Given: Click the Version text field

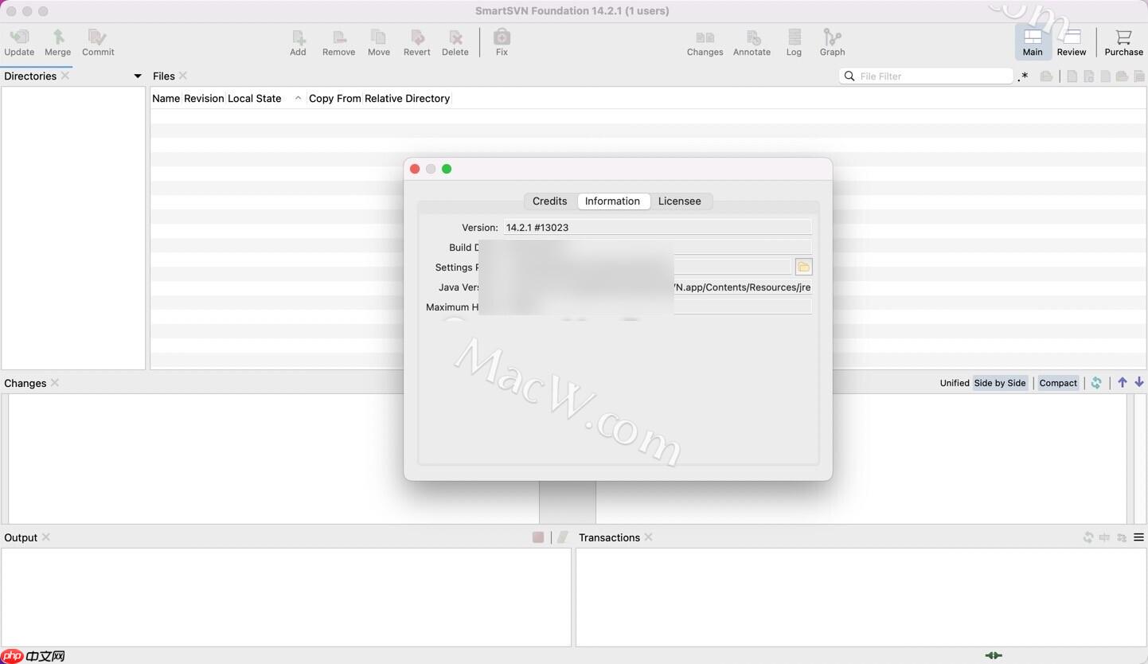Looking at the screenshot, I should [x=657, y=227].
